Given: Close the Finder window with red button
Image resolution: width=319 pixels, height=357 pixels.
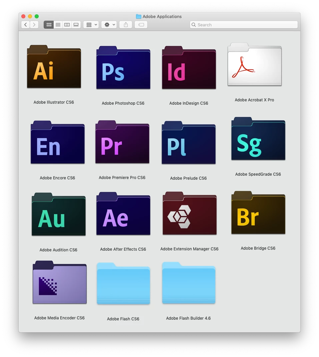Looking at the screenshot, I should (23, 16).
